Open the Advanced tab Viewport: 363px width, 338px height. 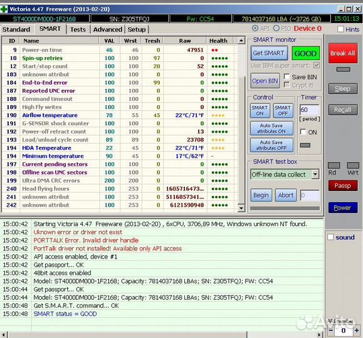[x=108, y=29]
